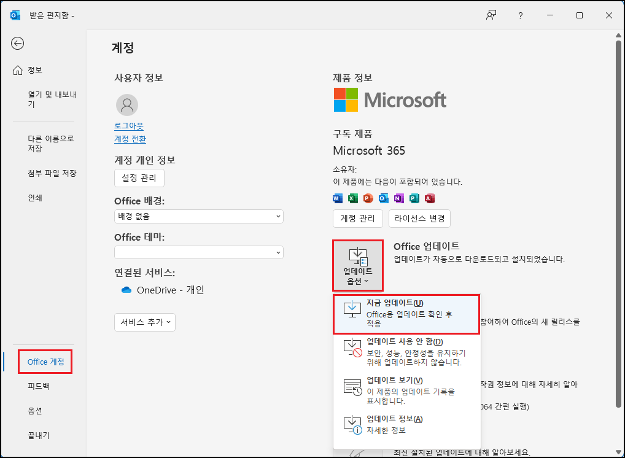Viewport: 625px width, 458px height.
Task: Click the Outlook icon in the product list
Action: tap(384, 198)
